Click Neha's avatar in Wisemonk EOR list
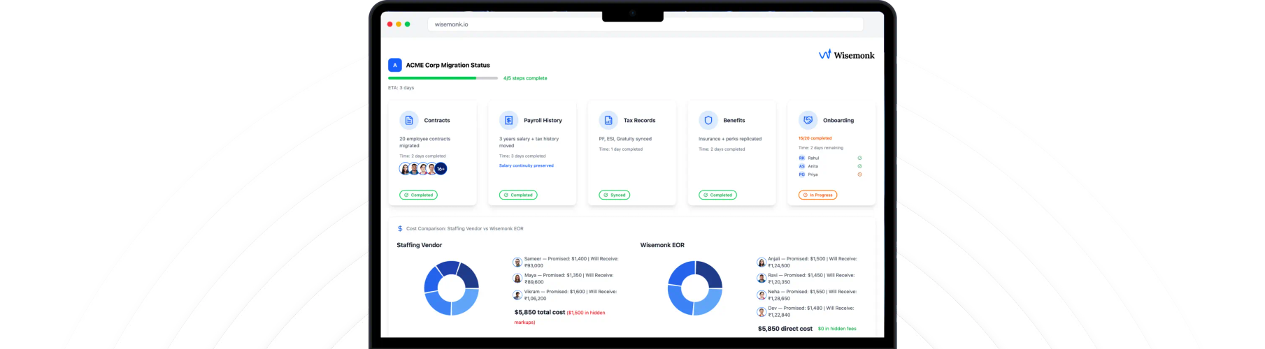 click(x=762, y=295)
